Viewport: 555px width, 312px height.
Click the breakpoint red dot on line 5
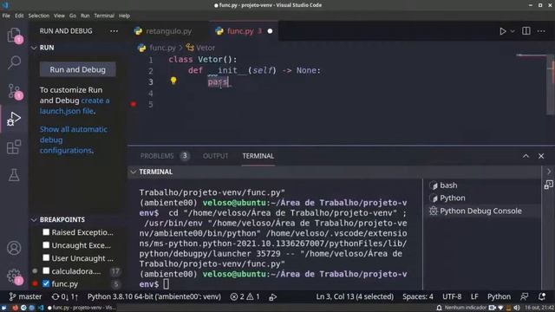click(134, 104)
